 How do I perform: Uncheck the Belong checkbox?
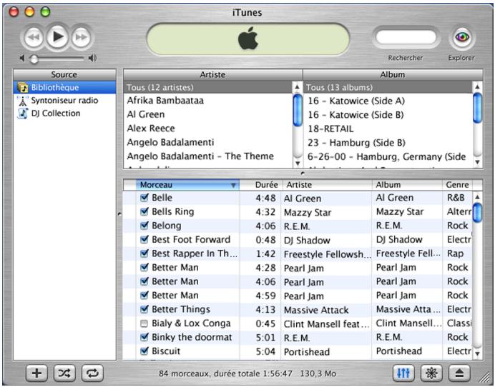[144, 226]
